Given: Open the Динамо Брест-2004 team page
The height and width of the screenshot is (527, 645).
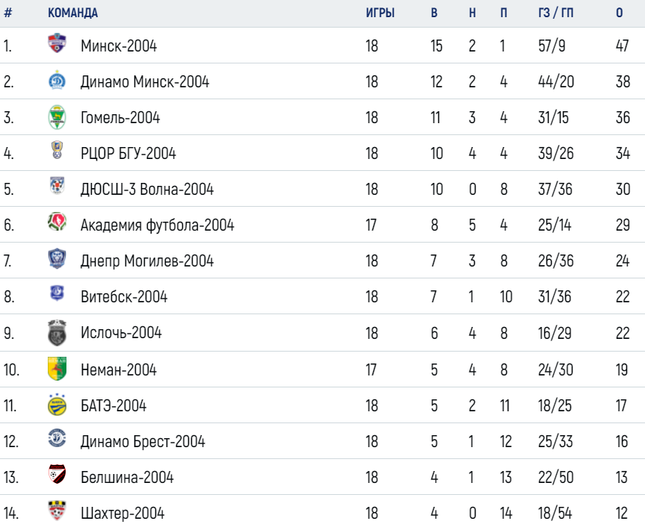Looking at the screenshot, I should (x=143, y=441).
